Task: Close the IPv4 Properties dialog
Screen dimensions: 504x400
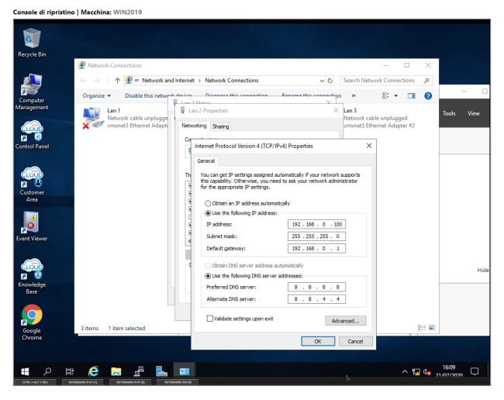Action: pos(369,146)
